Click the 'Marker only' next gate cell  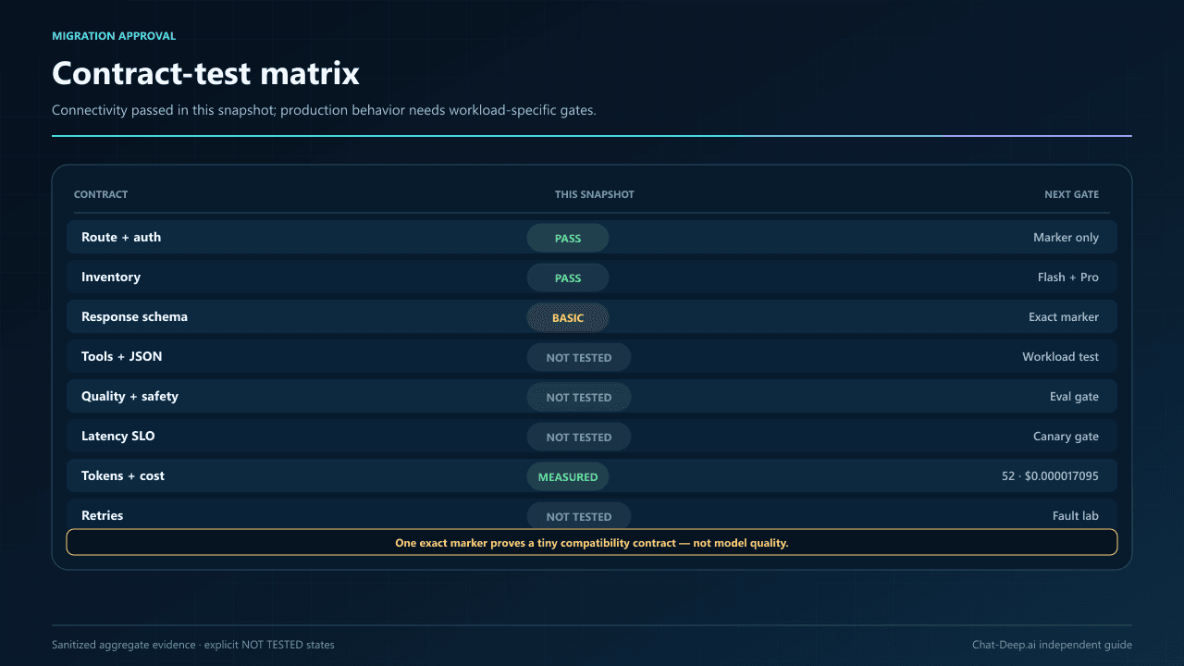click(x=1066, y=238)
